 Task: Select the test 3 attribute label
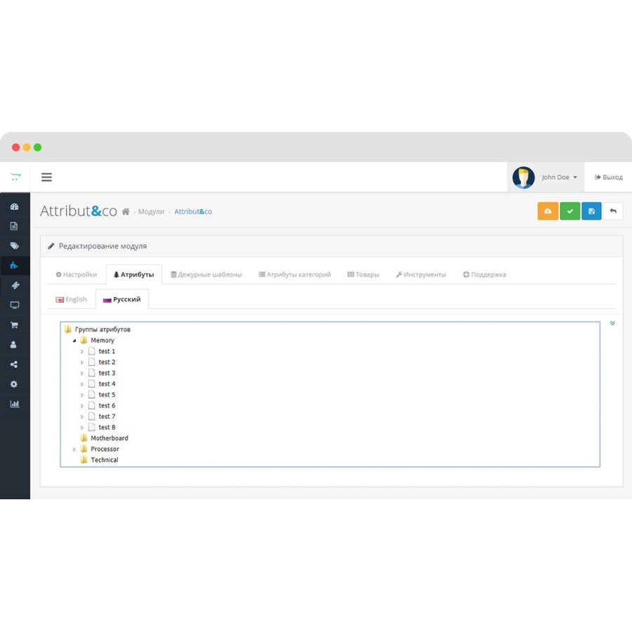(107, 373)
